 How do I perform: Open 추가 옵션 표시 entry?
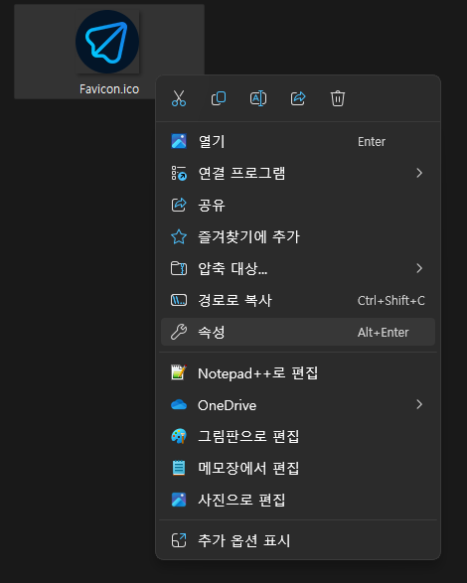pyautogui.click(x=298, y=540)
